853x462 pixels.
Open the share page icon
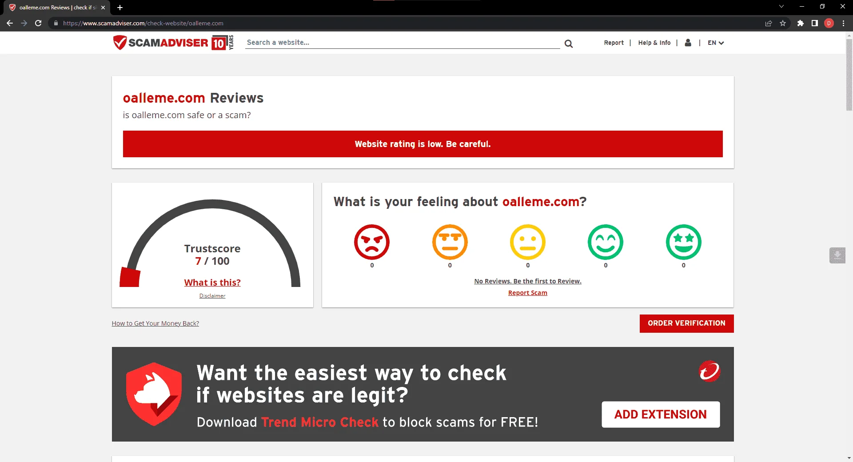point(769,23)
